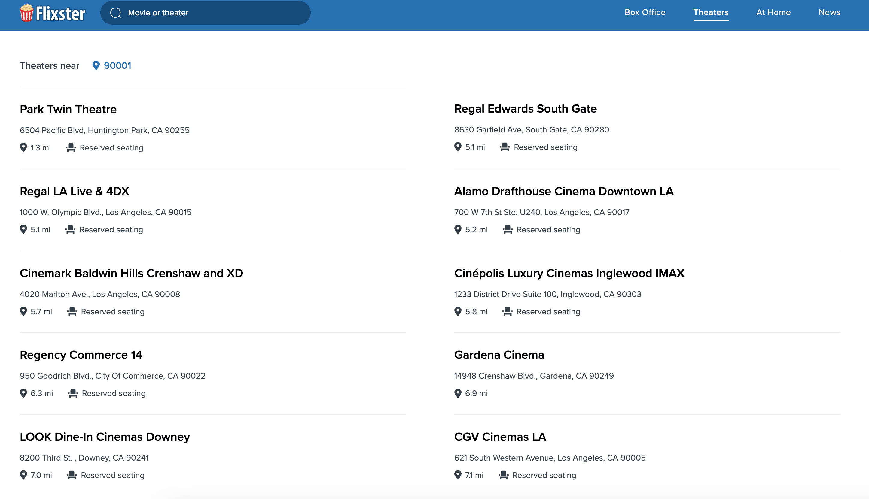The height and width of the screenshot is (499, 869).
Task: Change the 90001 zip code location
Action: (117, 65)
